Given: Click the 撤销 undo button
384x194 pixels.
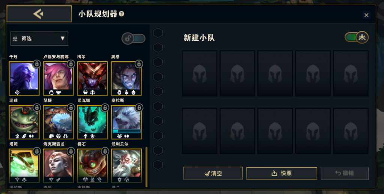Looking at the screenshot, I should pos(345,173).
